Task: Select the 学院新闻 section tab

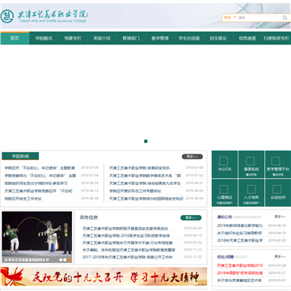Action: point(20,156)
